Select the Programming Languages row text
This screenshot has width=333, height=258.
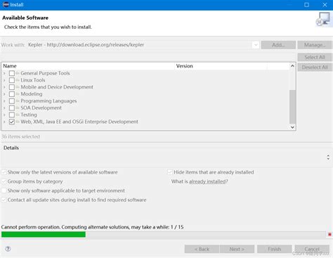[x=48, y=101]
